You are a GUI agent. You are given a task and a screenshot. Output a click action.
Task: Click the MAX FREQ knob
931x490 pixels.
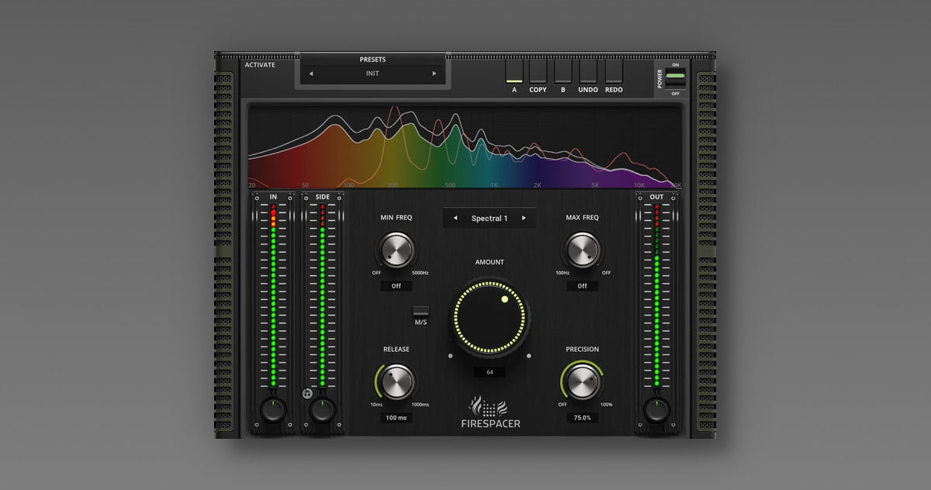(582, 250)
